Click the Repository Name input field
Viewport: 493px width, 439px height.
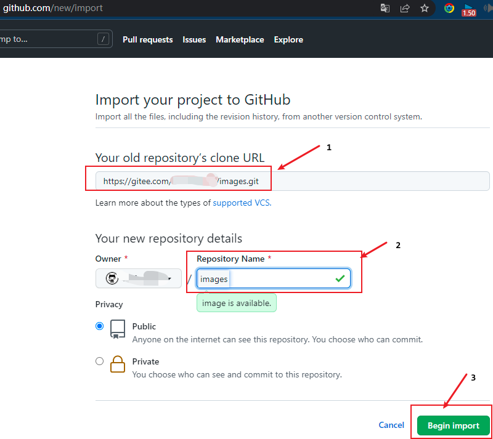pyautogui.click(x=273, y=278)
